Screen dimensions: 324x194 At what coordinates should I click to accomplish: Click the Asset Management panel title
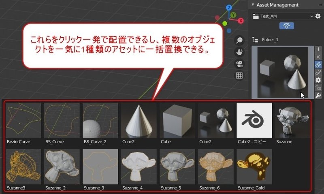click(x=277, y=5)
